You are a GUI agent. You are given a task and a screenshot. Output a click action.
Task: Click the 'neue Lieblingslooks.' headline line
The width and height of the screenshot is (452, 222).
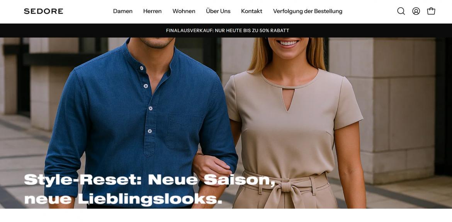point(123,199)
